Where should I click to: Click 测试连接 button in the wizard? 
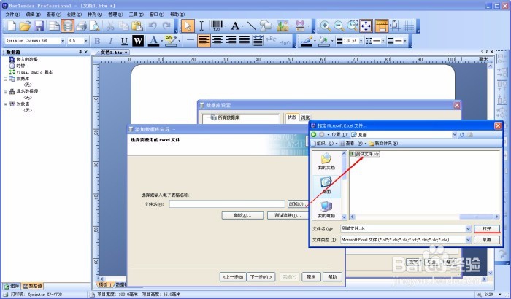[x=288, y=215]
